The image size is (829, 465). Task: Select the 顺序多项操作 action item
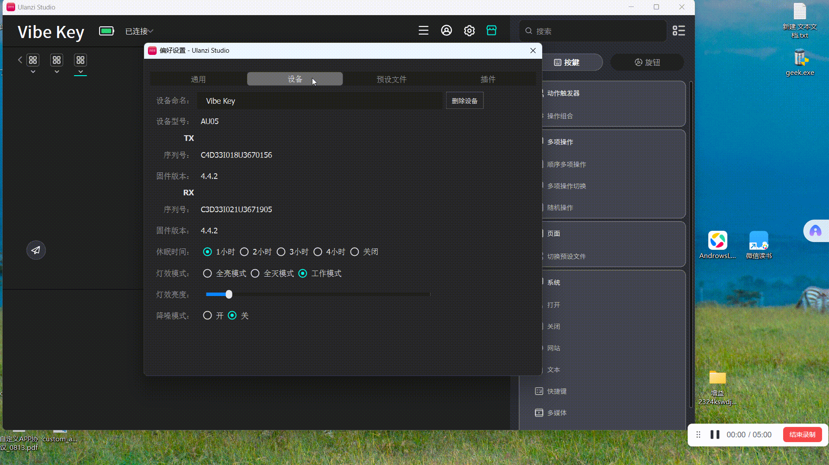566,164
